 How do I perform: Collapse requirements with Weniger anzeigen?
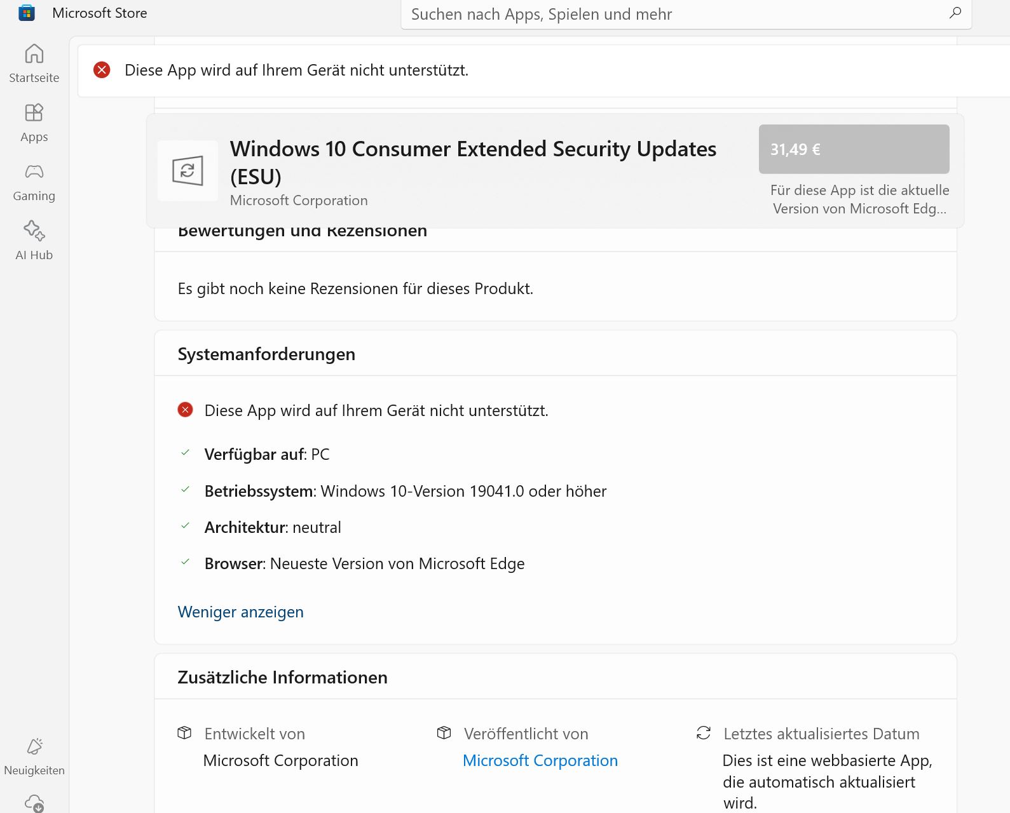(240, 612)
